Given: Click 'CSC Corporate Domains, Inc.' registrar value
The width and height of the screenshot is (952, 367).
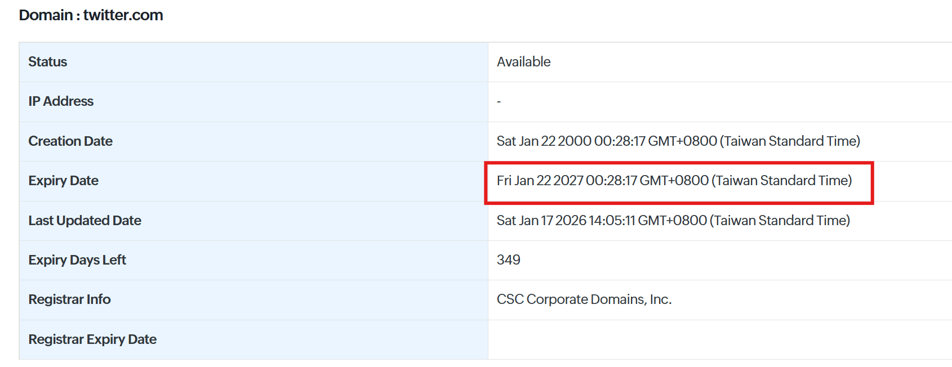Looking at the screenshot, I should tap(584, 299).
